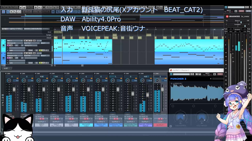Click the top toolbar icon at the far left of the lit group
This screenshot has height=141, width=252.
21,7
